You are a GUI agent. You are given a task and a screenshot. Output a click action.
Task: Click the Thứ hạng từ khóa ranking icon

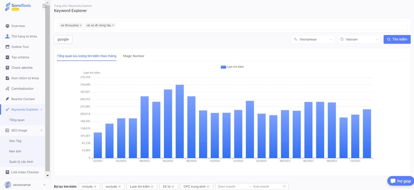click(7, 36)
